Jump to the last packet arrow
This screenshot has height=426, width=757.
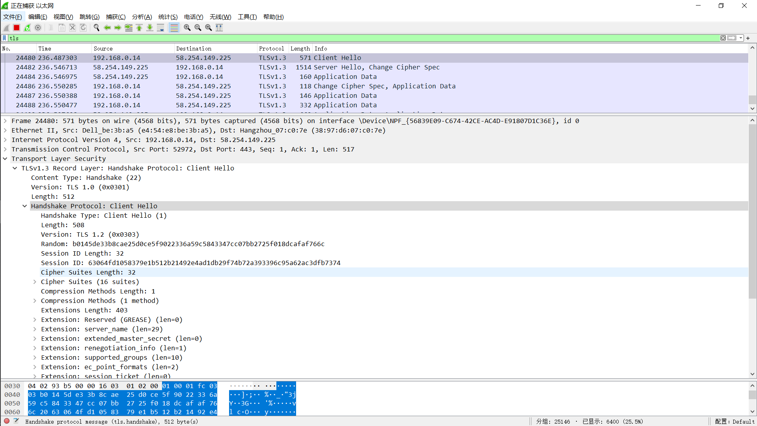click(150, 28)
